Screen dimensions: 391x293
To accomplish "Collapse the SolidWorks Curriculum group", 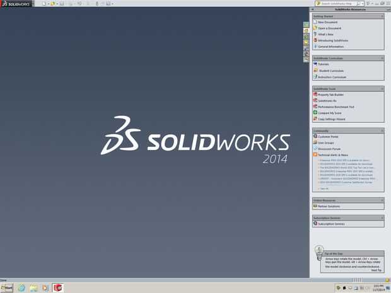I will coord(382,58).
